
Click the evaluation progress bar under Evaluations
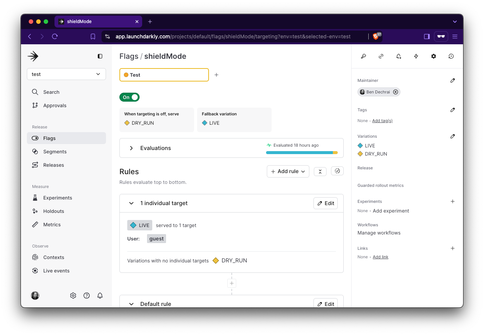[301, 153]
